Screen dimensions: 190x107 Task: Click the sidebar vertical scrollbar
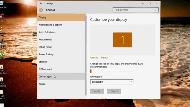pyautogui.click(x=86, y=56)
